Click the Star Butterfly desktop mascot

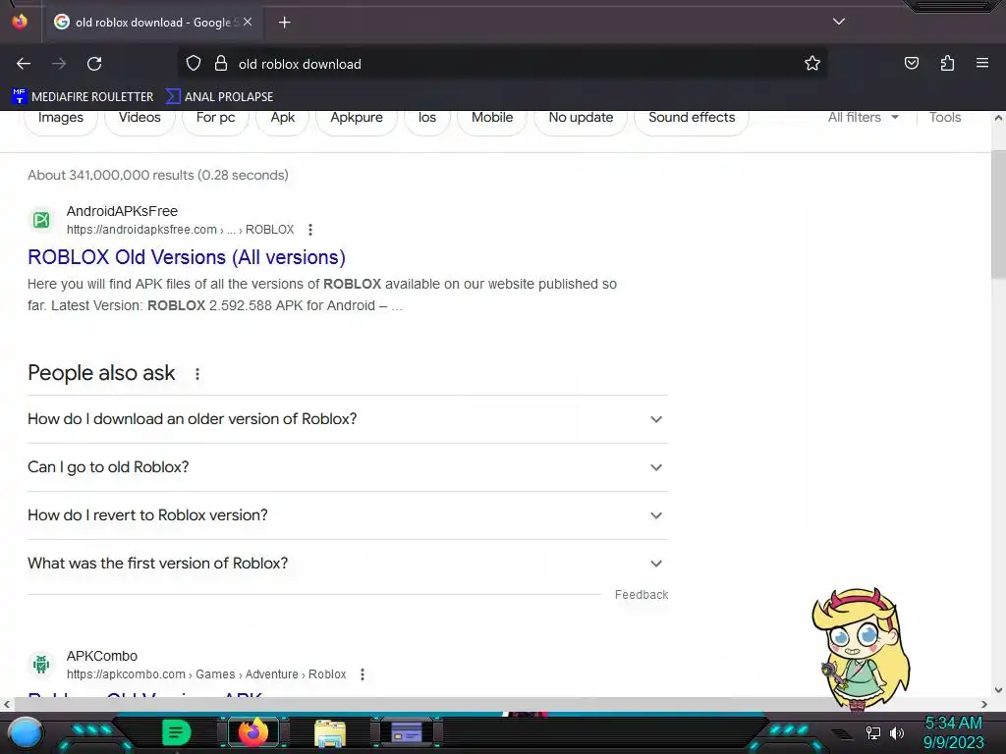861,649
